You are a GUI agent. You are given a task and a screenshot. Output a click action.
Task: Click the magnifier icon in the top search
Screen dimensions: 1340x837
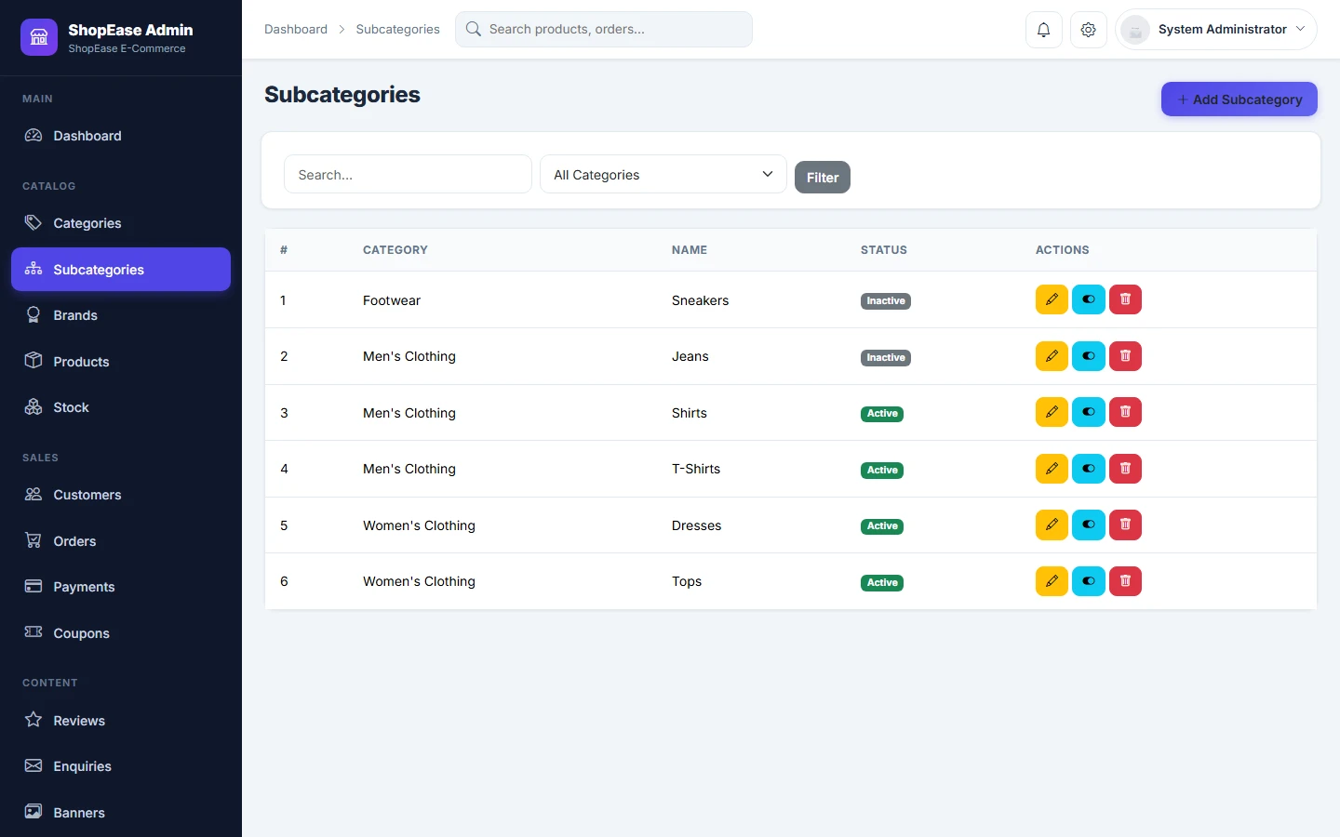pyautogui.click(x=473, y=29)
